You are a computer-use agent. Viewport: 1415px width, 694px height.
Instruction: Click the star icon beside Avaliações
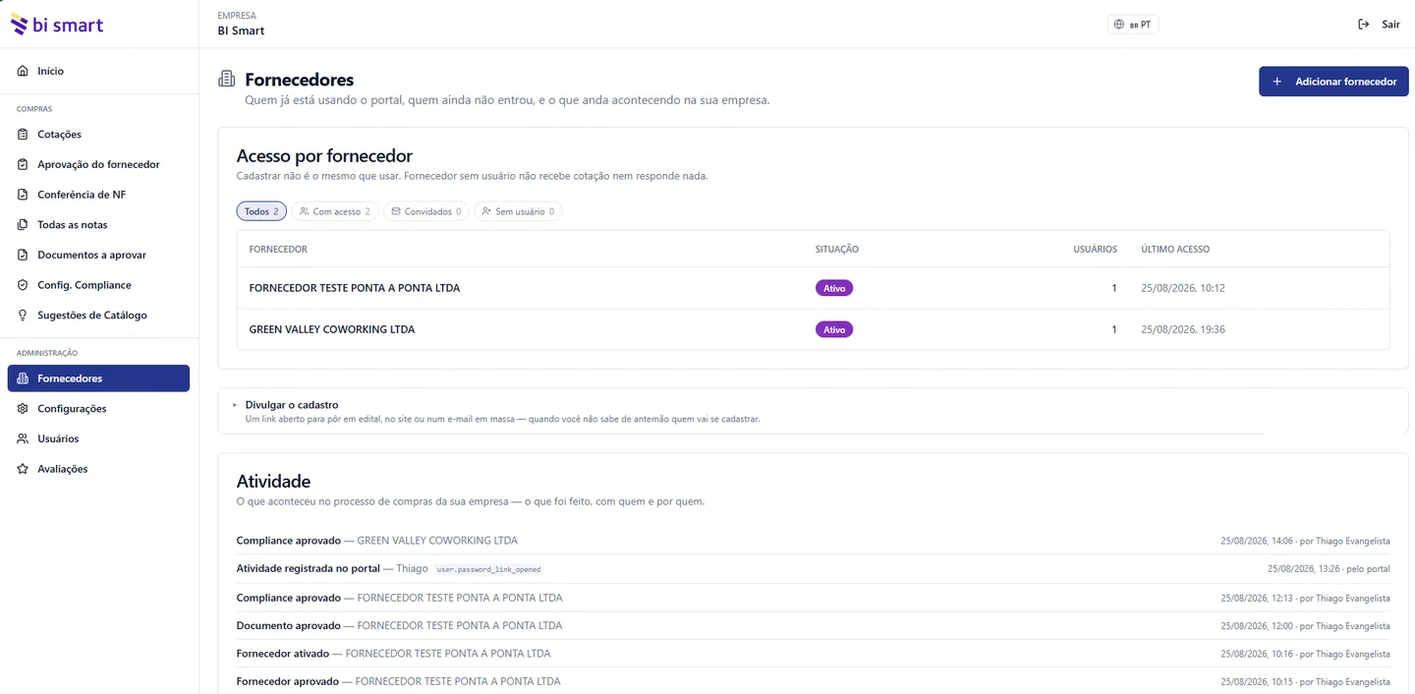tap(23, 469)
